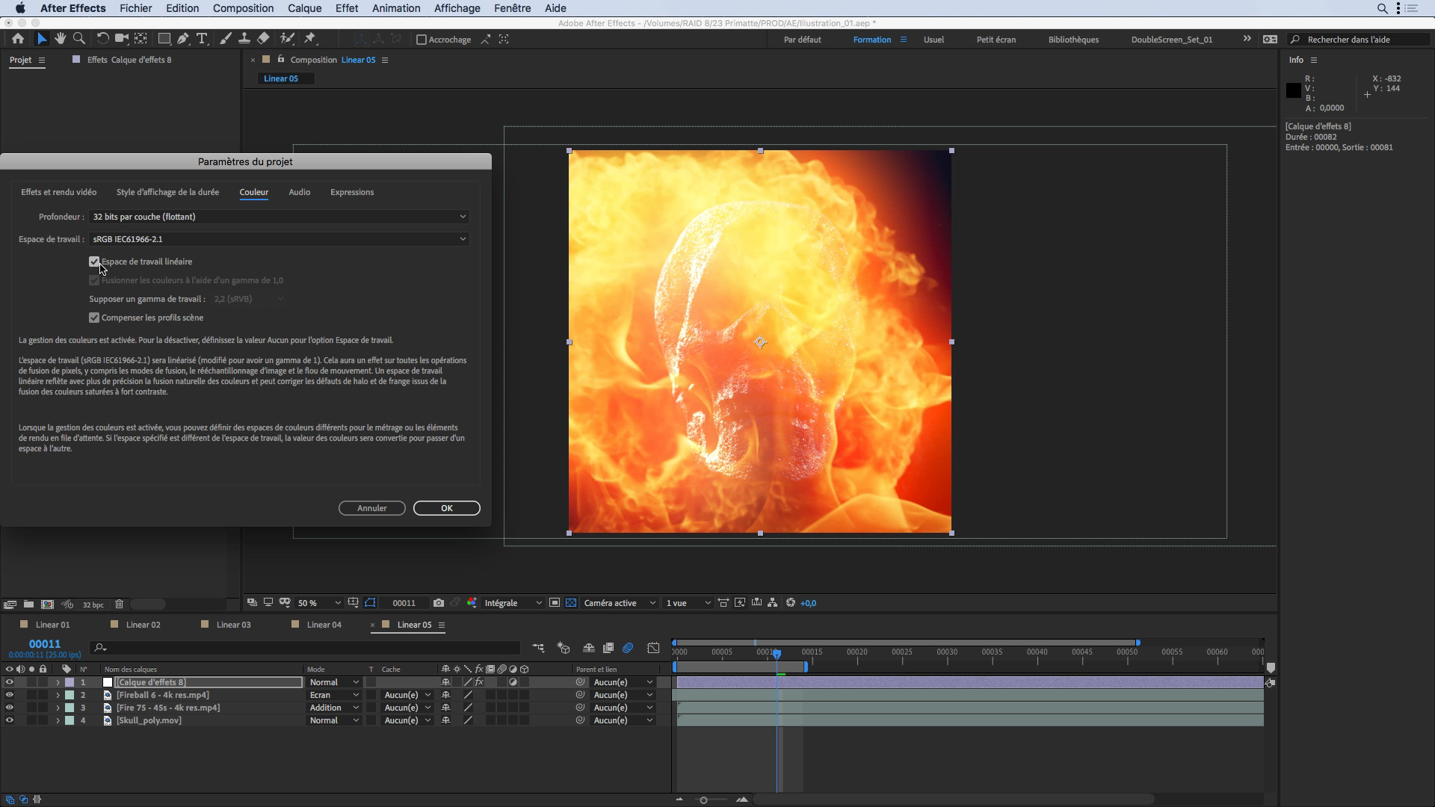Select the pen/mask tool icon
This screenshot has height=807, width=1435.
(x=183, y=40)
